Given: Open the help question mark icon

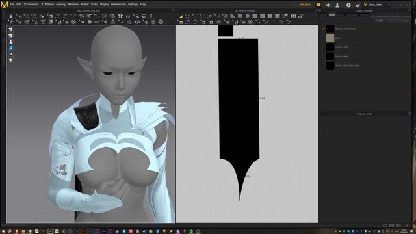Looking at the screenshot, I should (348, 5).
